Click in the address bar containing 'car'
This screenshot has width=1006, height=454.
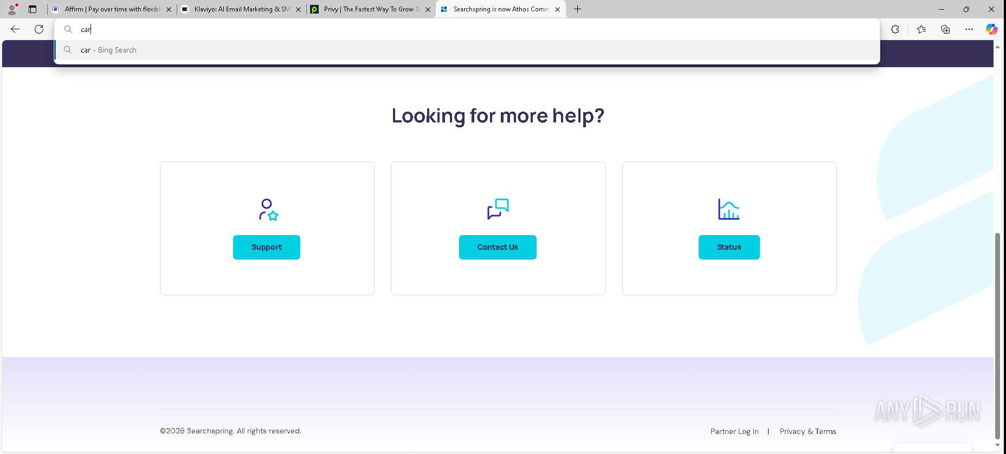coord(466,29)
